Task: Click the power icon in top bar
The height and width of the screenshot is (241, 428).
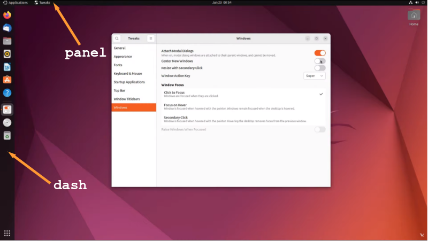Action: click(x=423, y=3)
